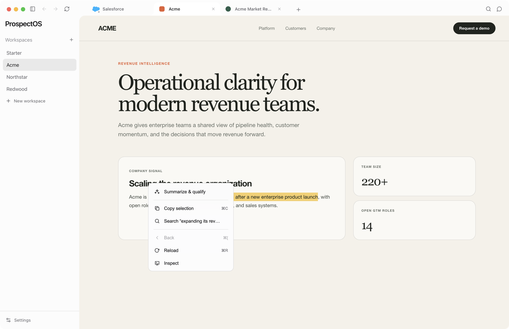Click paragraph starting "Acme gives enterprise teams"

click(x=209, y=130)
